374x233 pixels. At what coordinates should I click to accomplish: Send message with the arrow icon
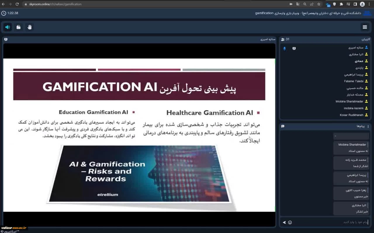284,222
